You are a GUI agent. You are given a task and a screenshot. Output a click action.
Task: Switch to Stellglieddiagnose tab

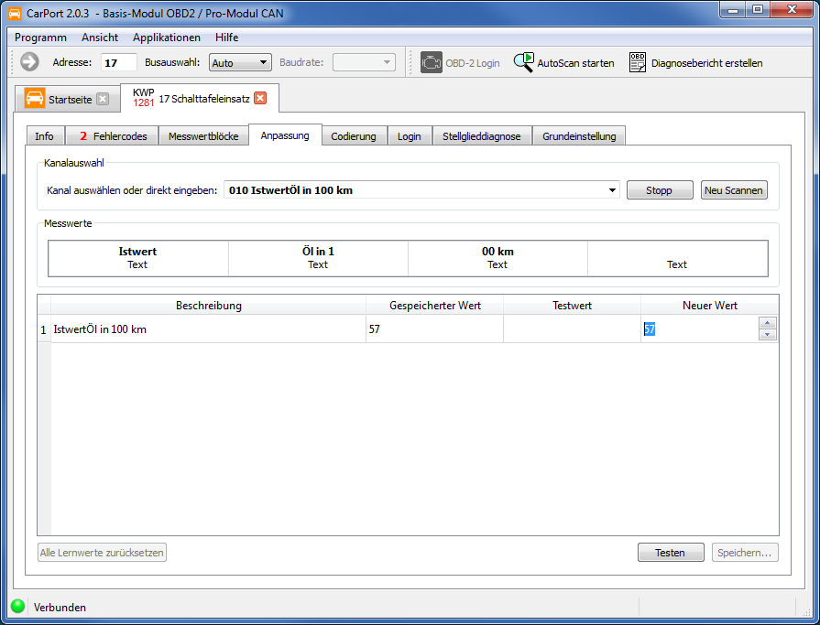click(x=482, y=136)
